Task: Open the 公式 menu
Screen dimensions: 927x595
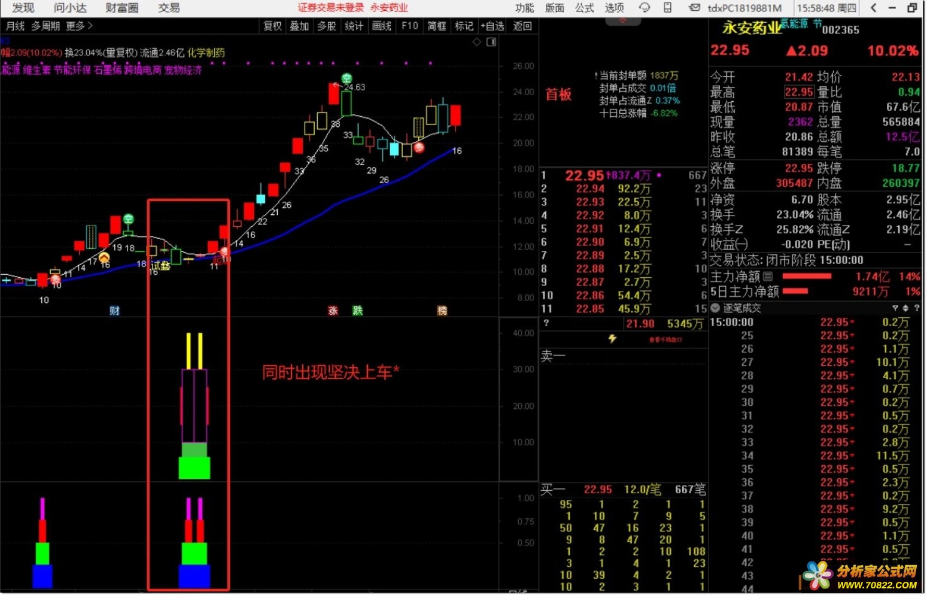Action: click(585, 8)
